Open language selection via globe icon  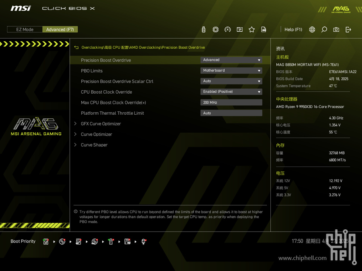[x=312, y=29]
